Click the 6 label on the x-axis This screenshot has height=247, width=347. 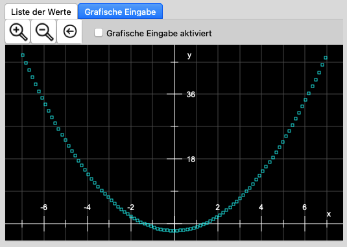[304, 207]
